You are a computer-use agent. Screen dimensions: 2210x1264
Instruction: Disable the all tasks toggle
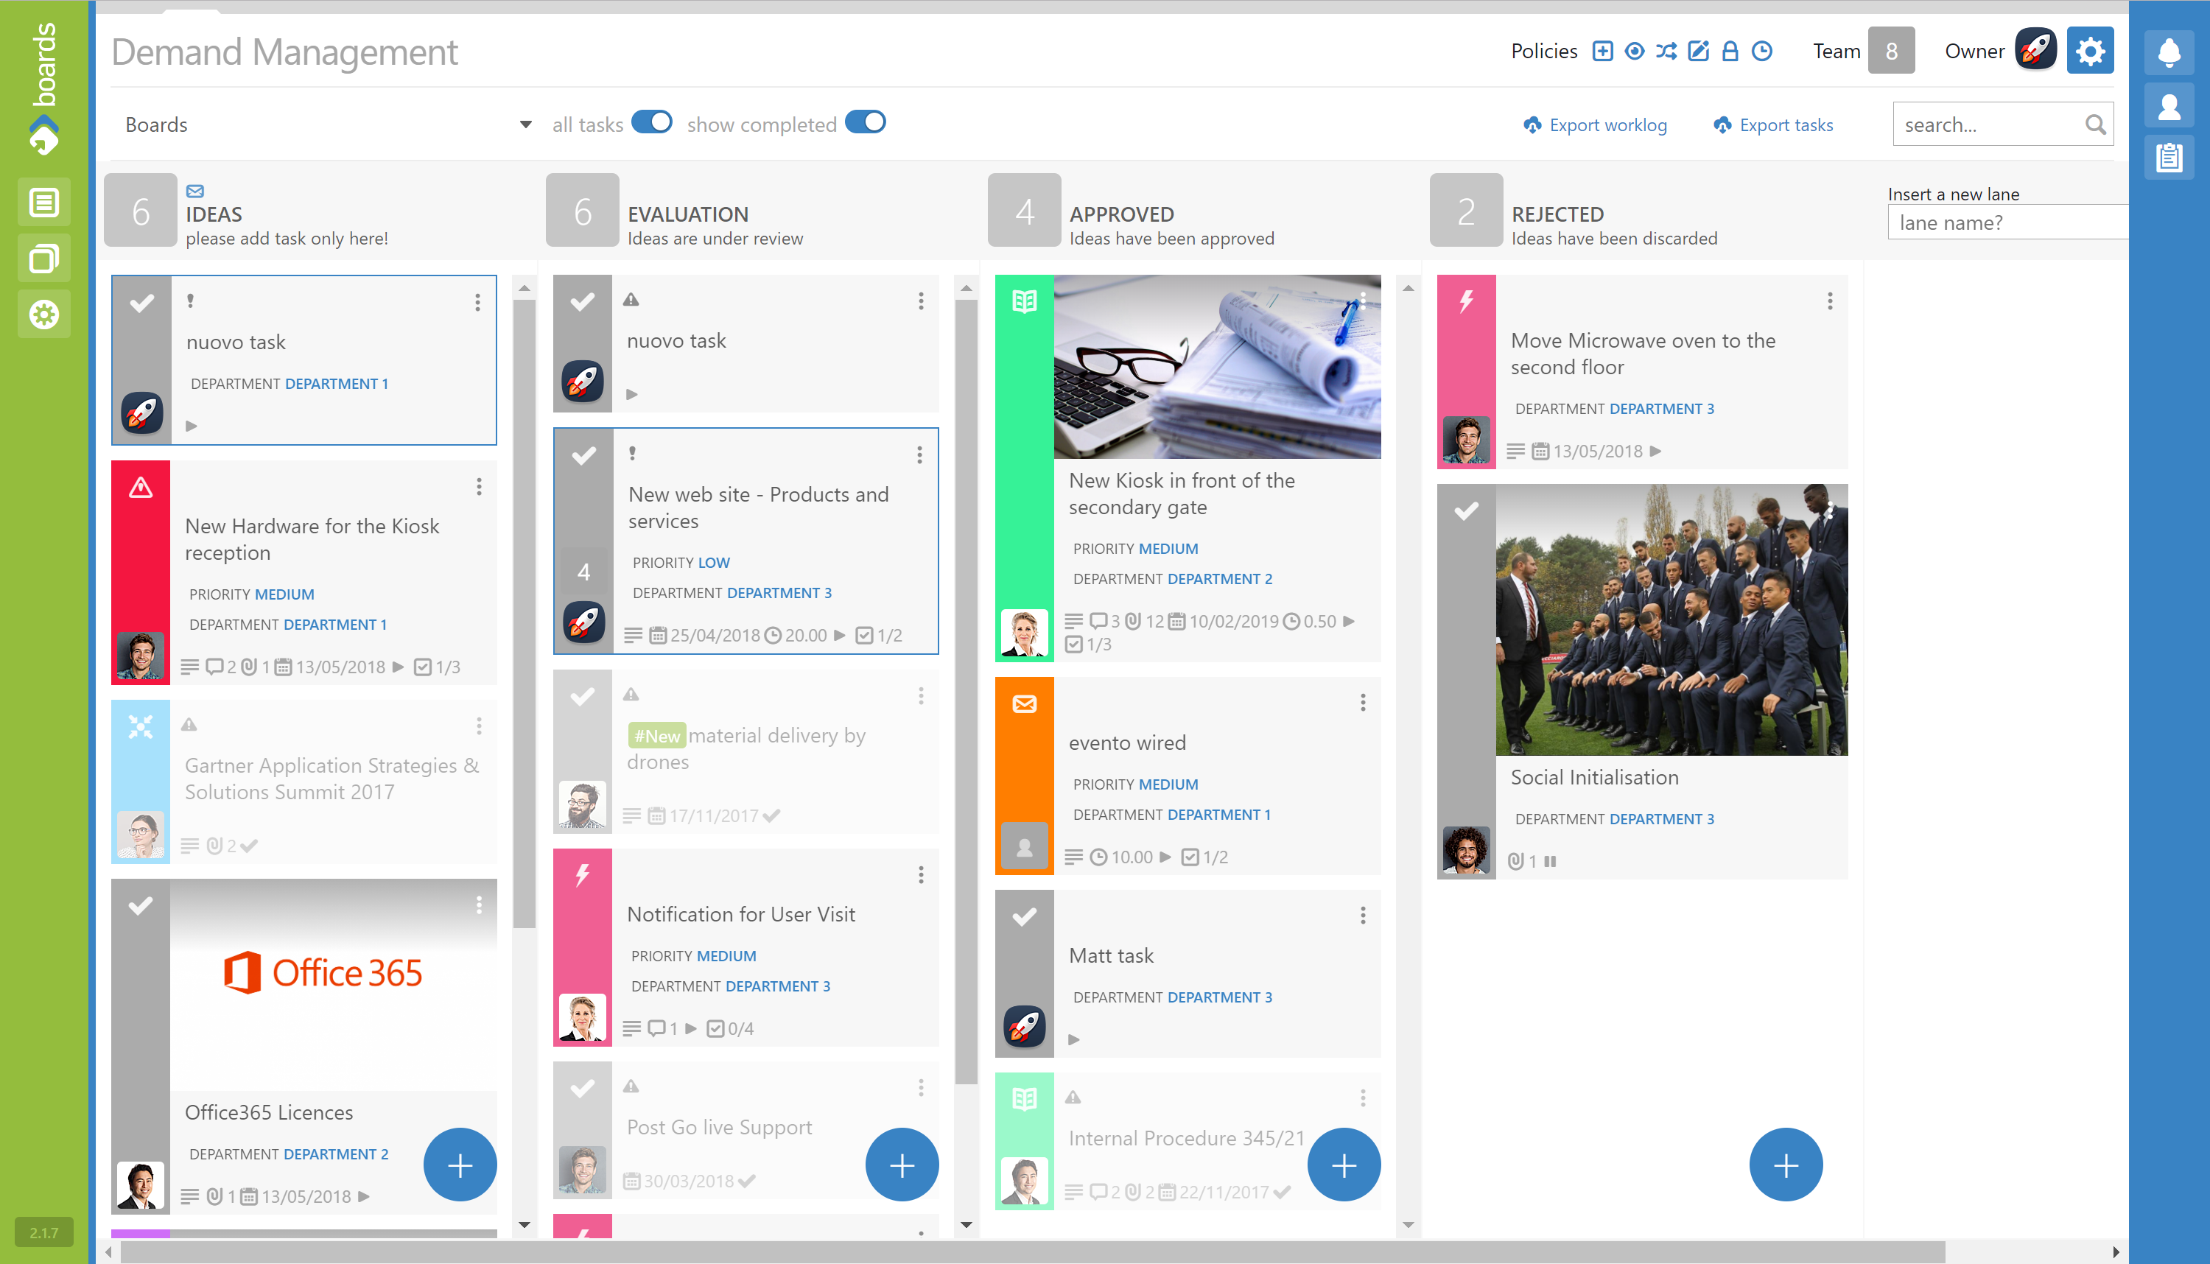(x=653, y=122)
